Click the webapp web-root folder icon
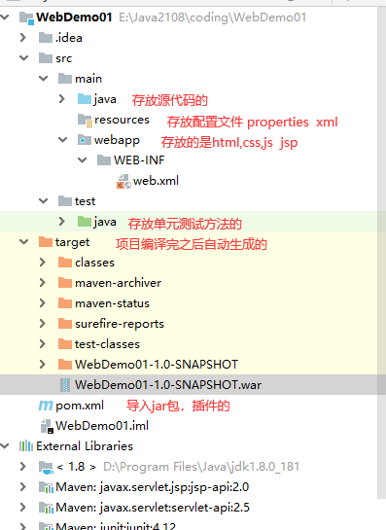386x530 pixels. coord(85,140)
